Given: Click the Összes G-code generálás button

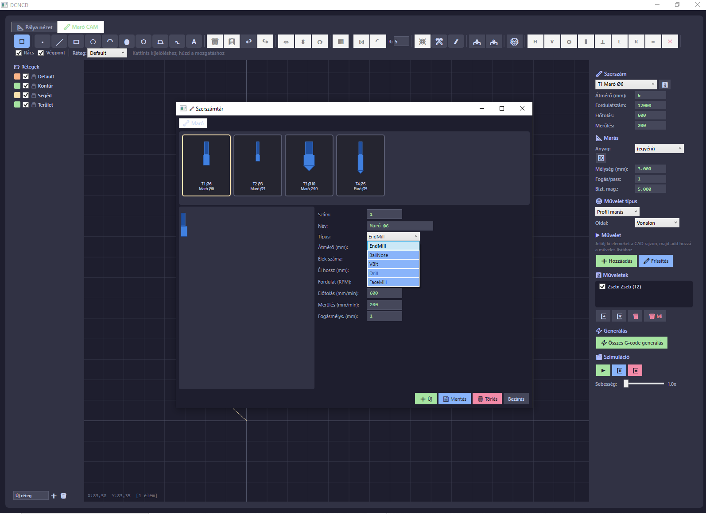Looking at the screenshot, I should 632,343.
